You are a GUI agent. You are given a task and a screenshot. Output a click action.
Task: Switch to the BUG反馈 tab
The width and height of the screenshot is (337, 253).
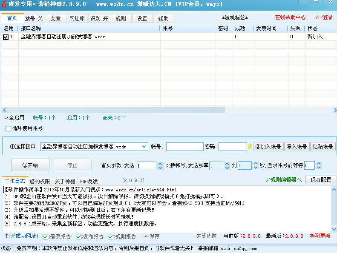89,182
